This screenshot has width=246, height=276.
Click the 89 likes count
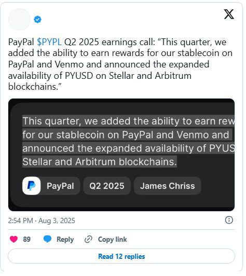(27, 239)
